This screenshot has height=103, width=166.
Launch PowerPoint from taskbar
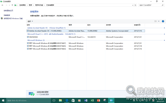(99, 100)
